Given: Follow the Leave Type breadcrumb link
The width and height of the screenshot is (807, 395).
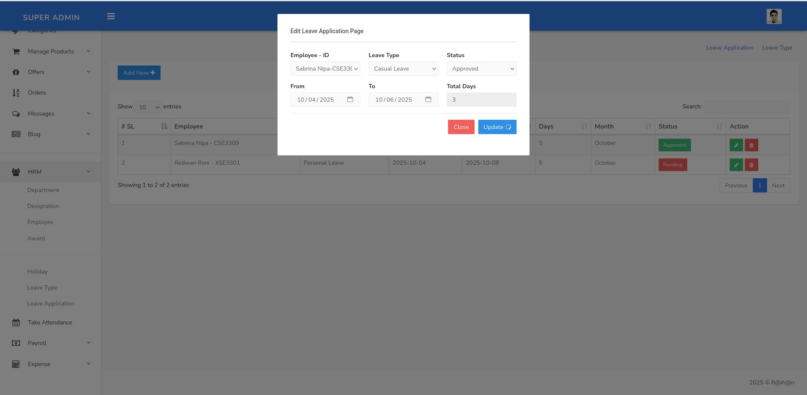Looking at the screenshot, I should 777,48.
